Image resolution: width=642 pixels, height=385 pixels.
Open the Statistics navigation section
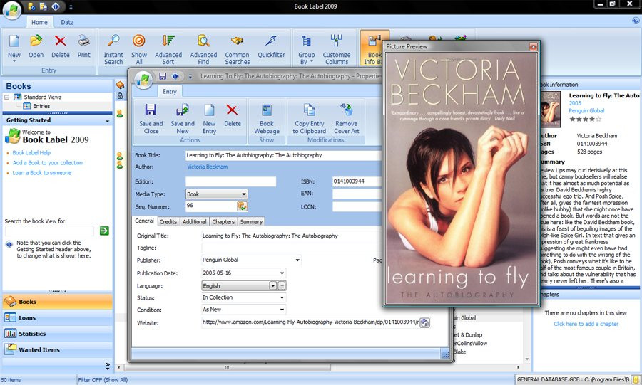(x=57, y=334)
